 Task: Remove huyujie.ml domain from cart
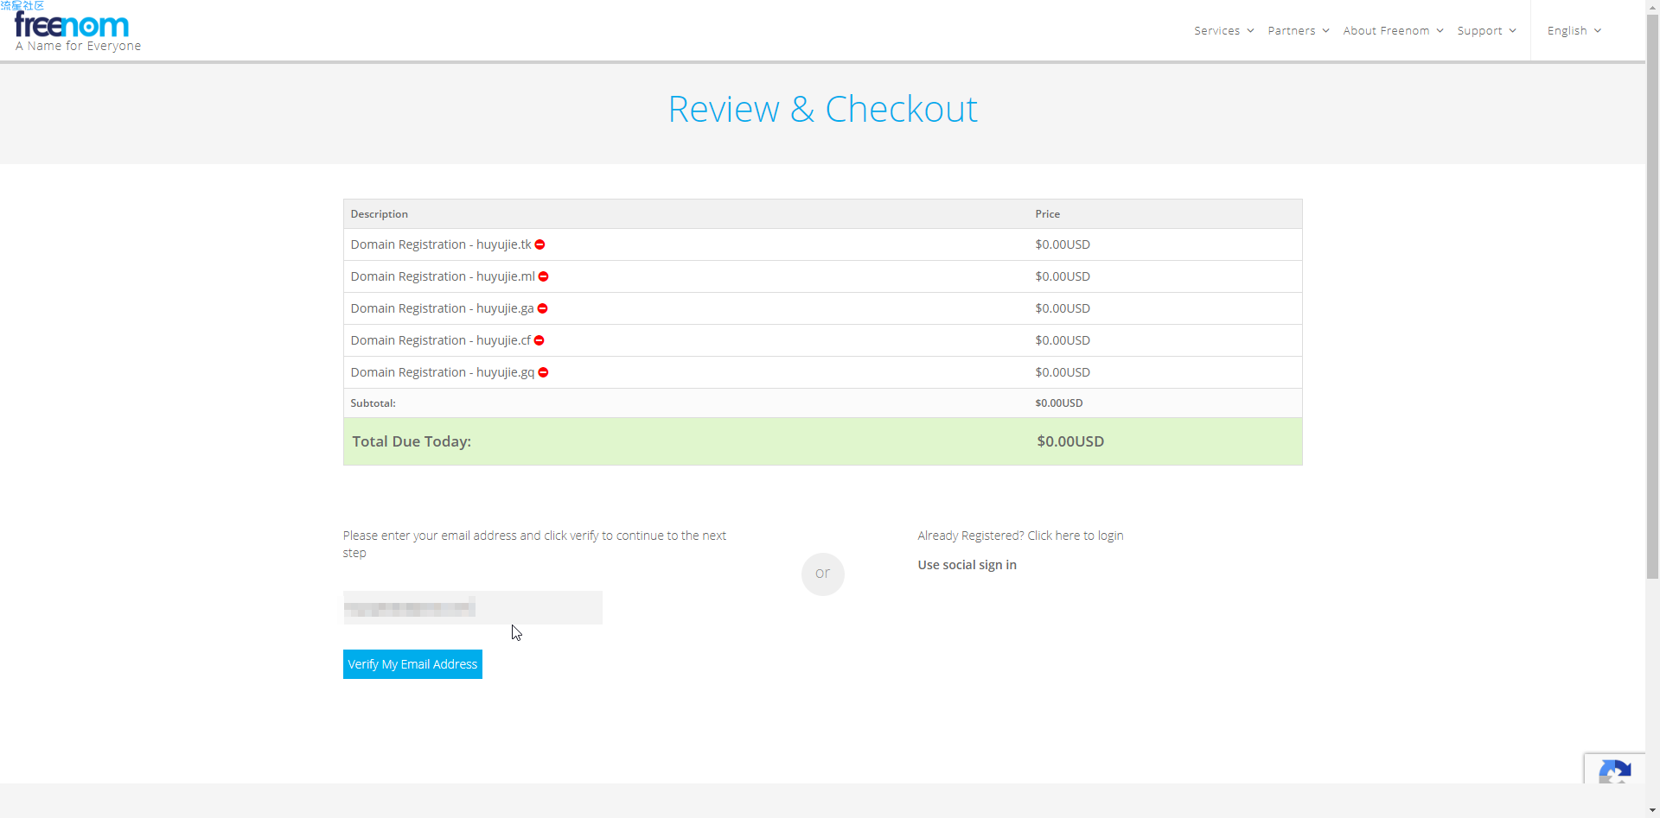(543, 276)
